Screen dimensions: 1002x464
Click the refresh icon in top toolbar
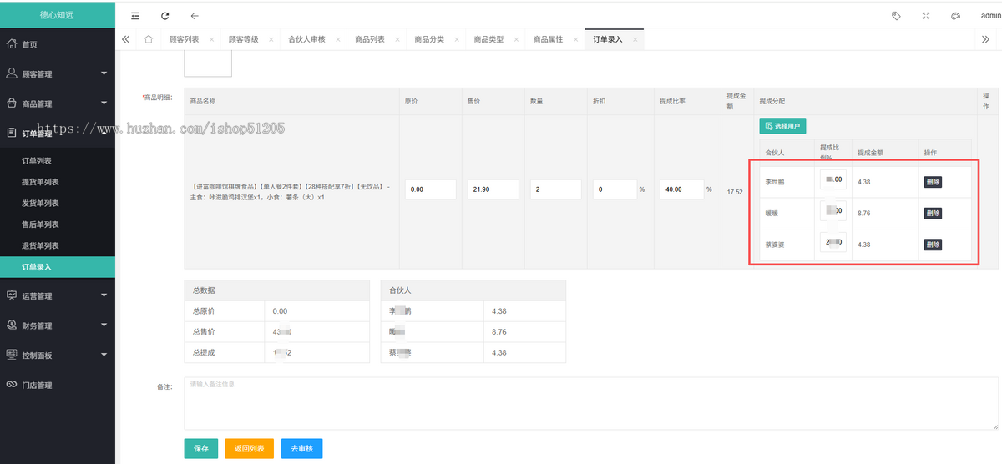(x=164, y=16)
